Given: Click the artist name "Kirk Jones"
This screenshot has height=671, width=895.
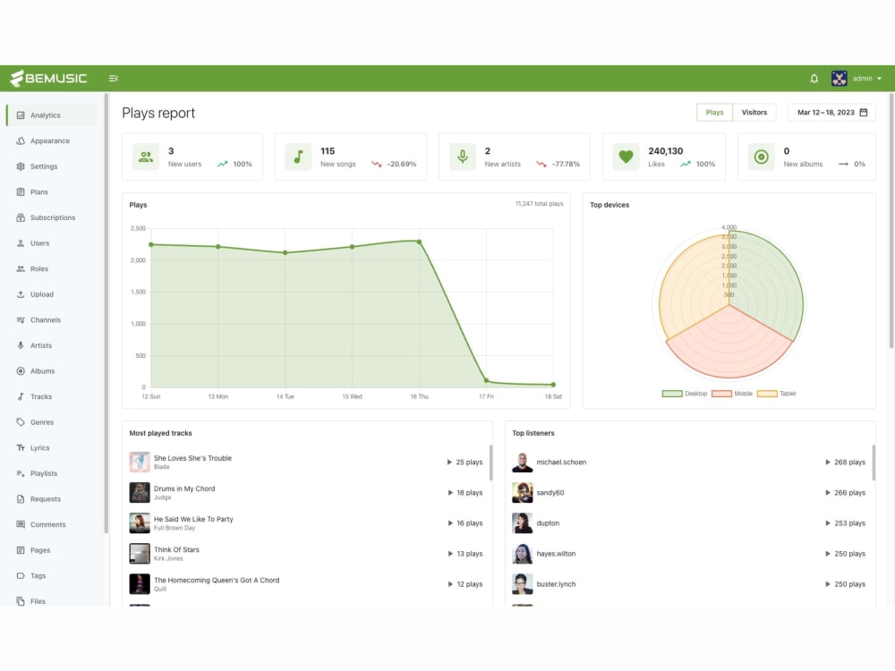Looking at the screenshot, I should (168, 558).
